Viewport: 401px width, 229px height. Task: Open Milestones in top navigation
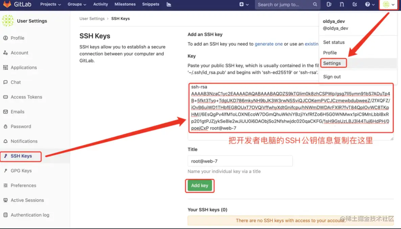[x=125, y=4]
